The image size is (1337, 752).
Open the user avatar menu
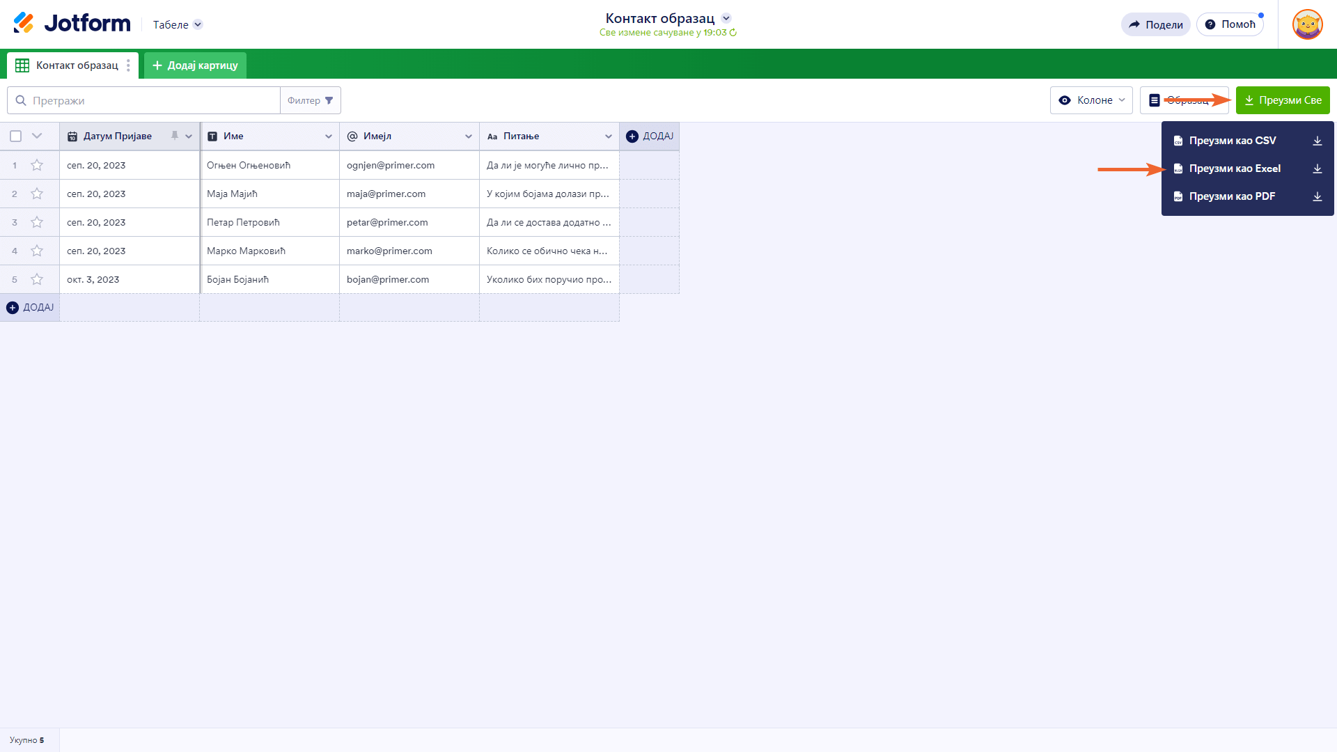point(1307,24)
